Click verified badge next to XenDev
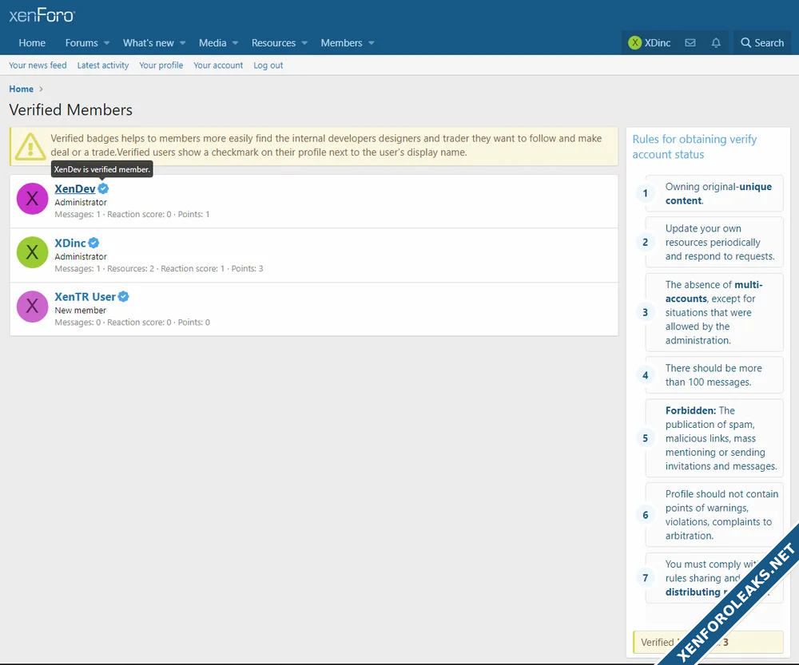The height and width of the screenshot is (665, 799). [x=103, y=189]
